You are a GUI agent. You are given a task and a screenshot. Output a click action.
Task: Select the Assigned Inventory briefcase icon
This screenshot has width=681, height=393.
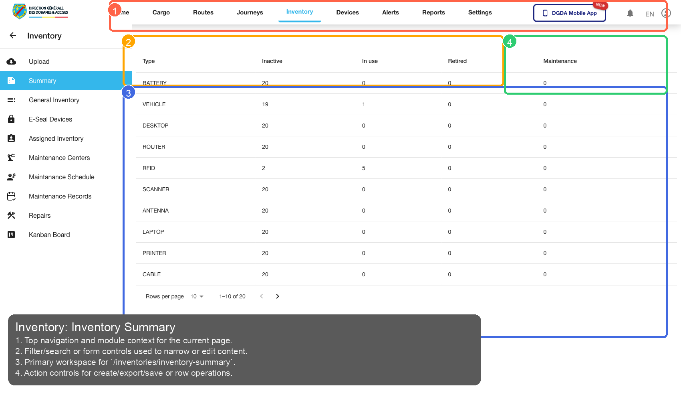[x=11, y=138]
